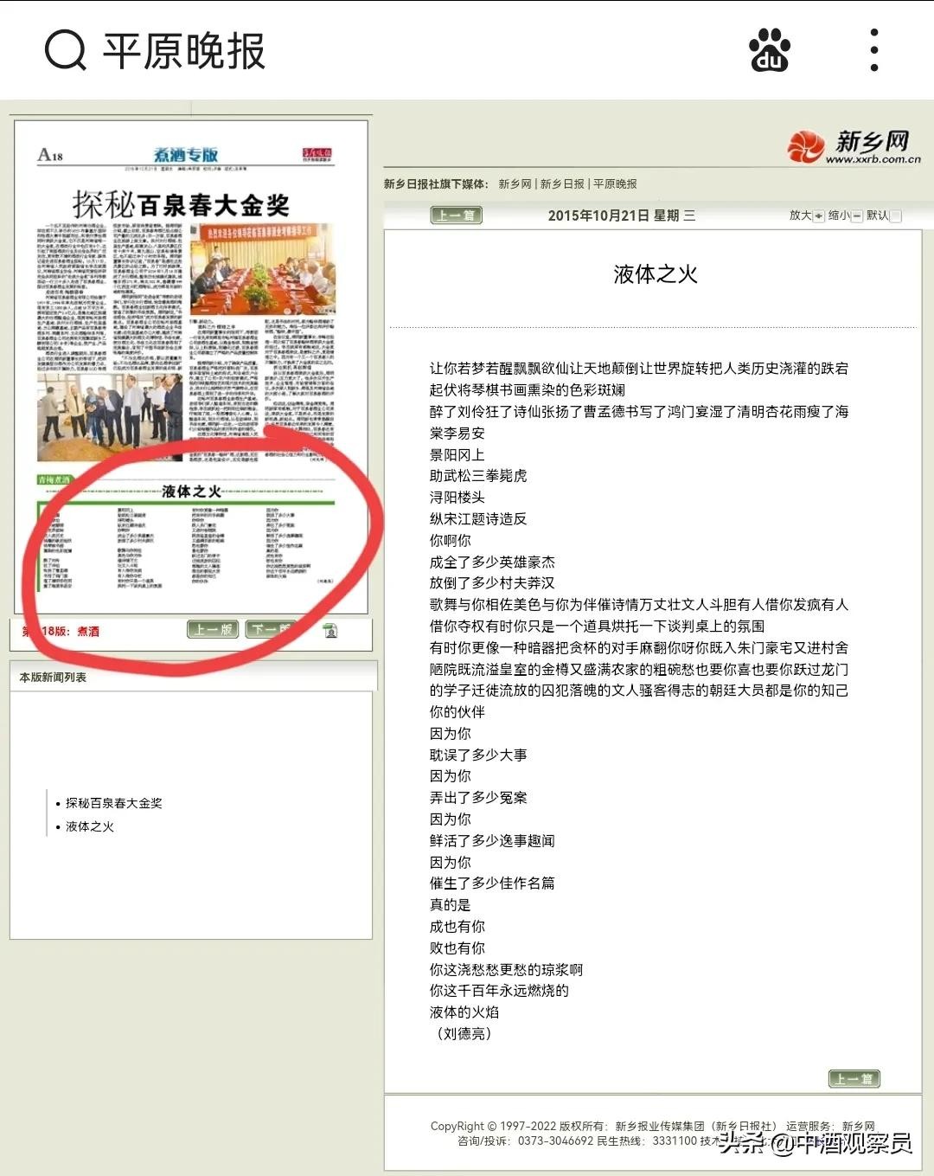
Task: Click the newspaper page A18 thumbnail headline
Action: (181, 205)
